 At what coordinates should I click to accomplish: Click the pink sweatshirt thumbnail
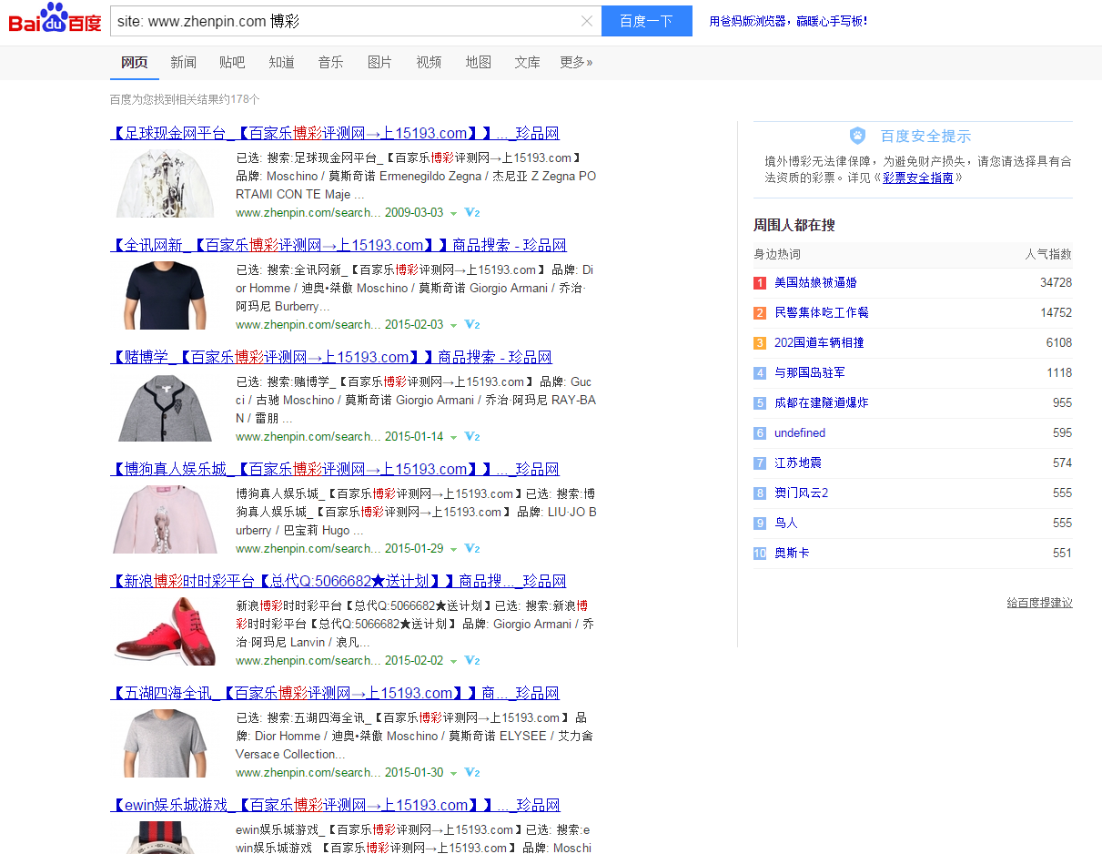click(165, 520)
